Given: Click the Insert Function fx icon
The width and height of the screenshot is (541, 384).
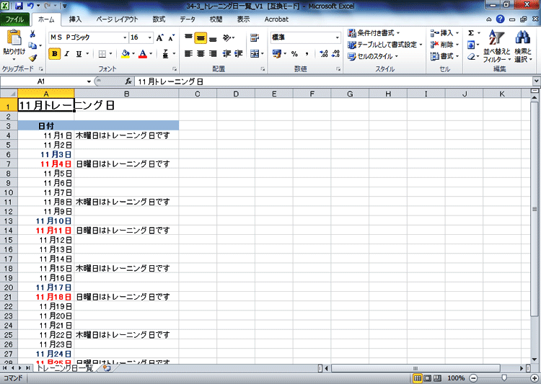Looking at the screenshot, I should coord(128,81).
